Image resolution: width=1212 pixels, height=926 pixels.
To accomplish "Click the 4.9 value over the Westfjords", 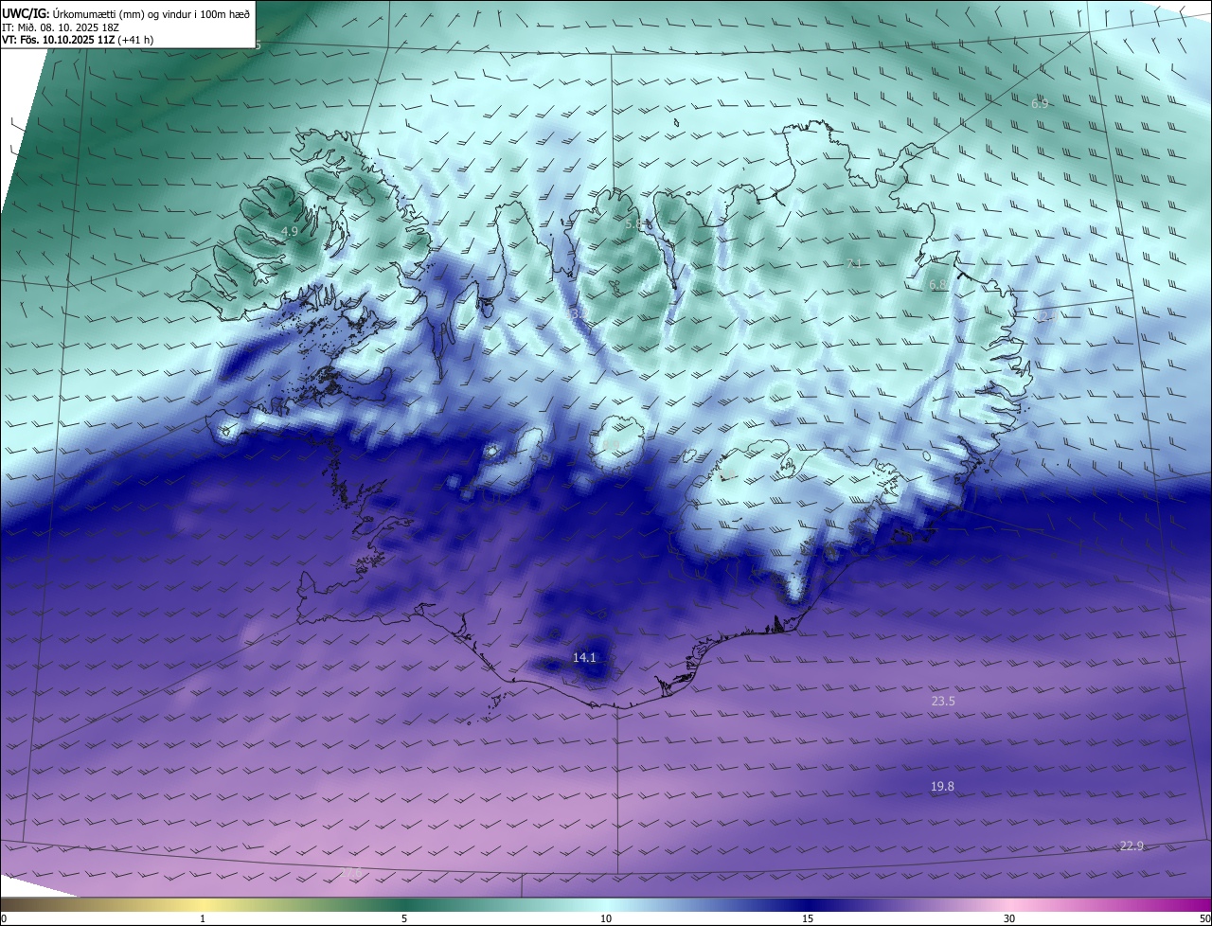I will 290,231.
